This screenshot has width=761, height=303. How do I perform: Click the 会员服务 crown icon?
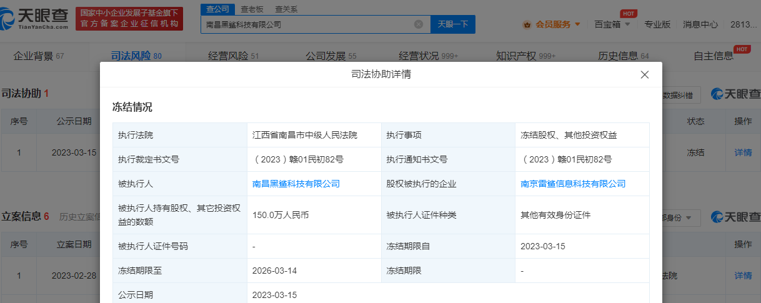[x=526, y=24]
